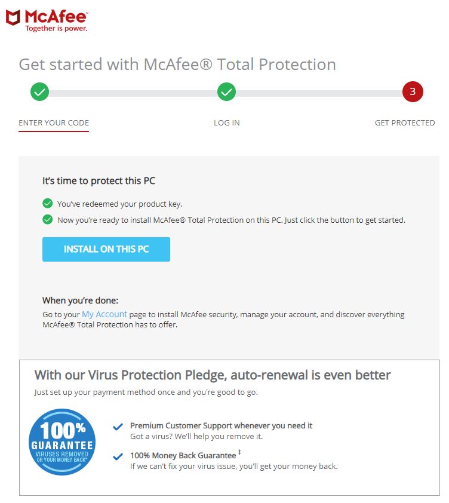Select the LOG IN step label
The height and width of the screenshot is (503, 449).
coord(227,123)
